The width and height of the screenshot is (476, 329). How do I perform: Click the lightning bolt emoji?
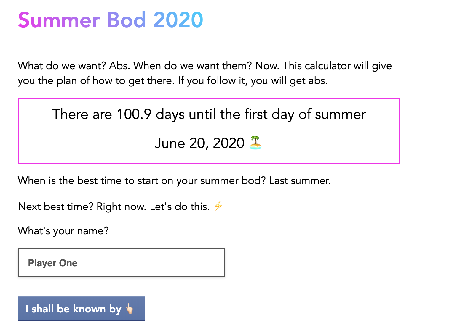point(219,207)
